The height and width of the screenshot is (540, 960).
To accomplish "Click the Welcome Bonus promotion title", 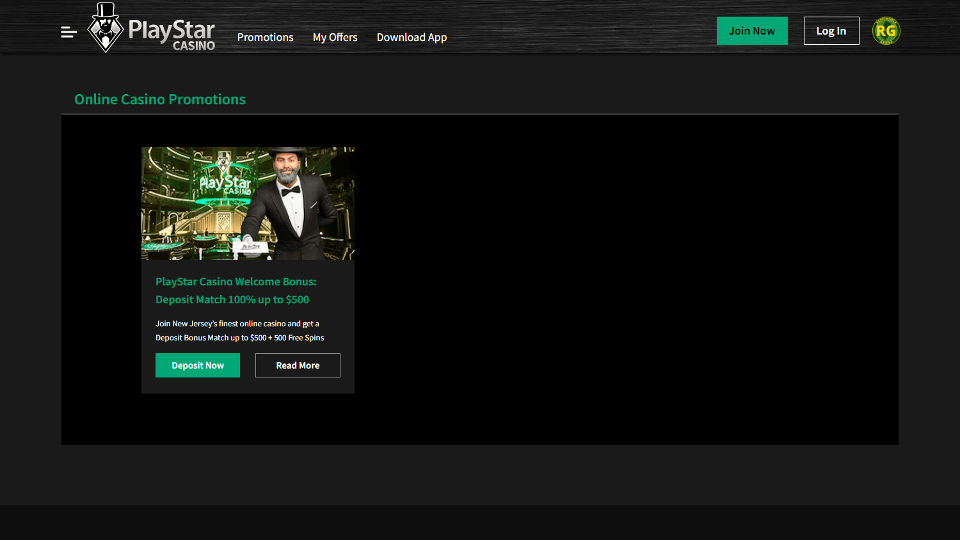I will pos(236,290).
